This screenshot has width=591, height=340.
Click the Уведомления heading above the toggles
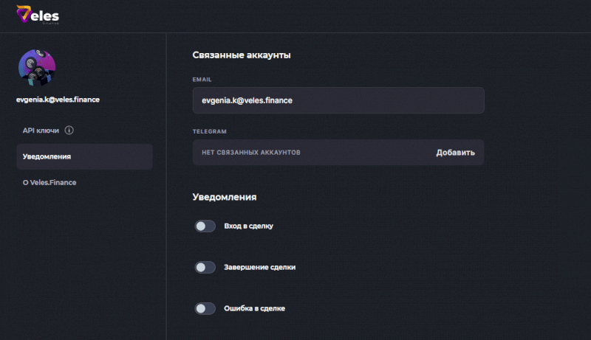coord(225,198)
